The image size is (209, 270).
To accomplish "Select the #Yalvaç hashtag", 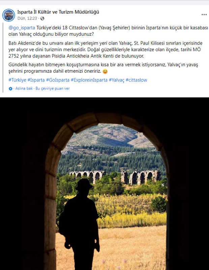I will click(x=116, y=80).
